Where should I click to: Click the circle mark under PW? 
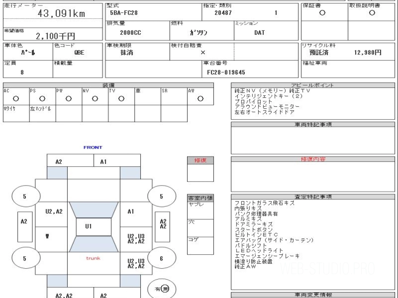pyautogui.click(x=69, y=99)
